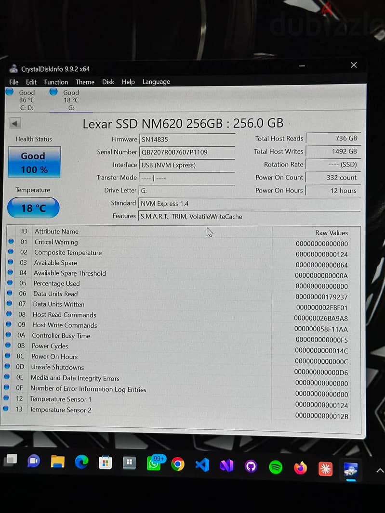
Task: Click the Total Host Writes value 1492 GB
Action: pyautogui.click(x=333, y=152)
